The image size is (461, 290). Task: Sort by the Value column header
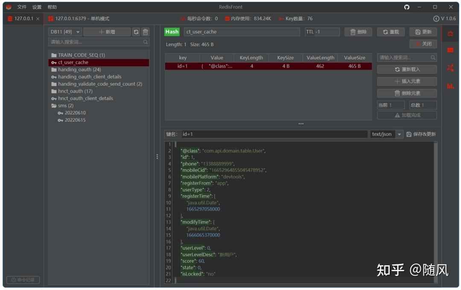tap(217, 58)
